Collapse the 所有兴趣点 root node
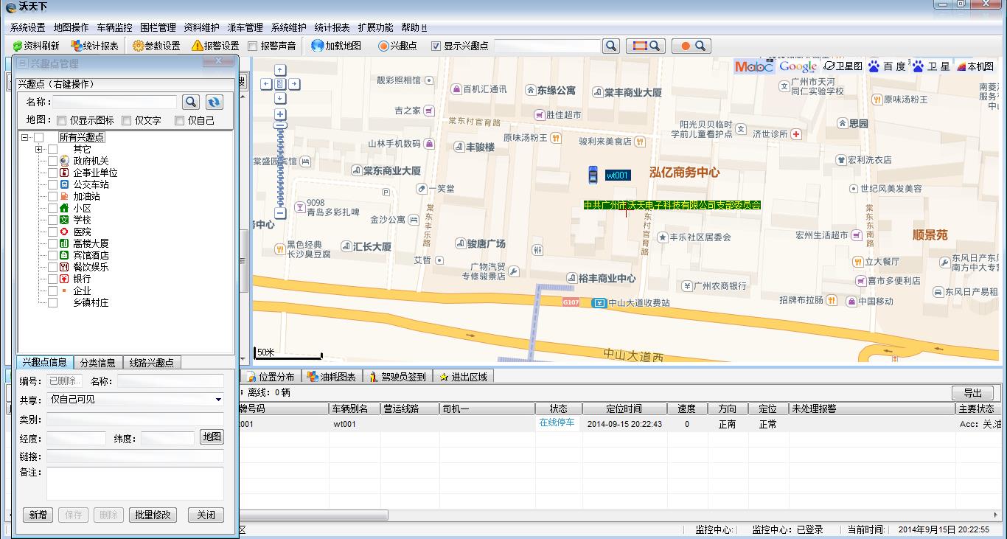 pos(25,138)
